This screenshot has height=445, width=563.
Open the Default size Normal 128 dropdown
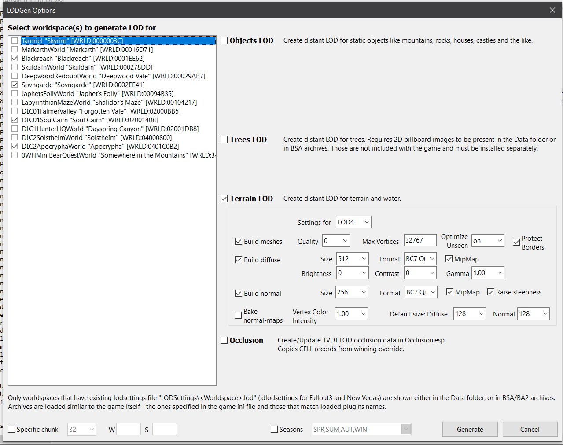pos(533,314)
